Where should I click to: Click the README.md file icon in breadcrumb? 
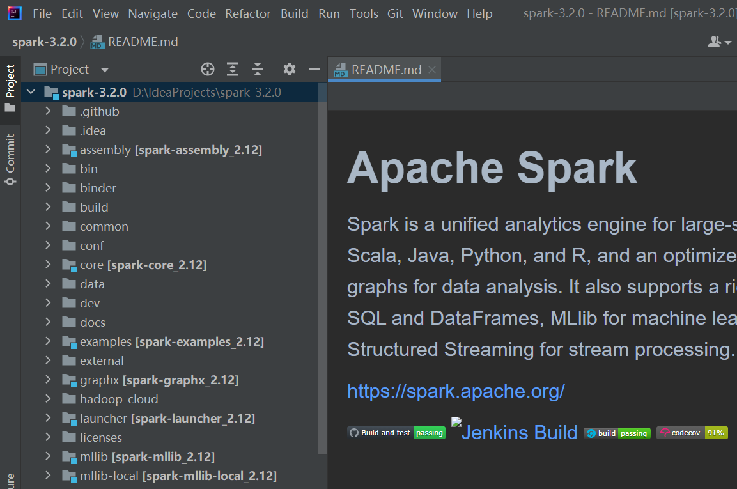(97, 42)
